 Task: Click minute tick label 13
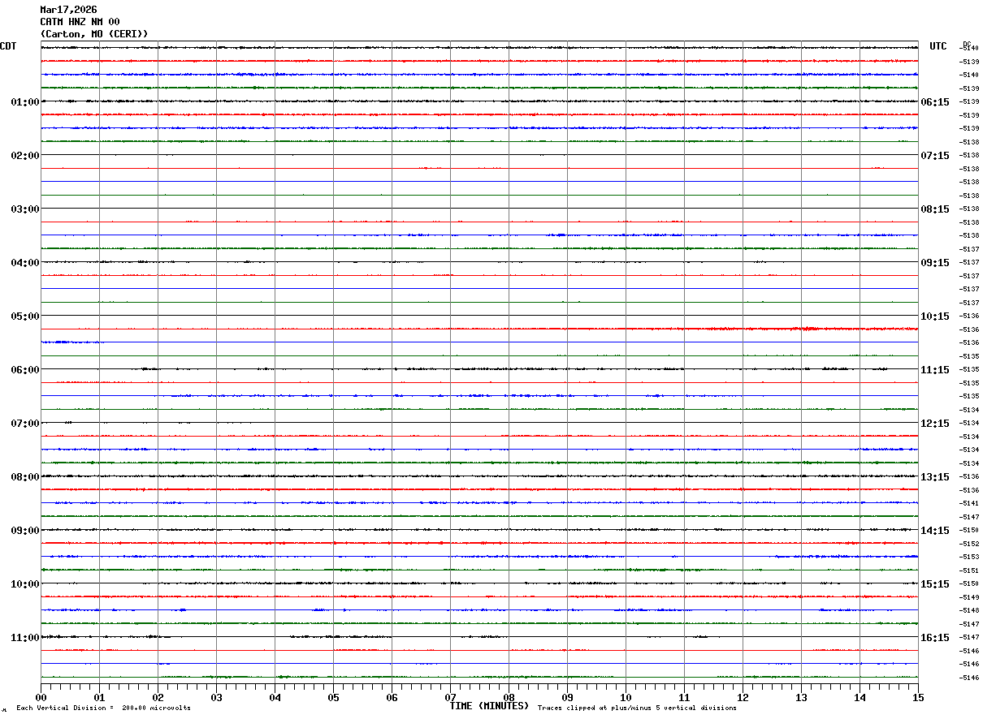click(801, 697)
